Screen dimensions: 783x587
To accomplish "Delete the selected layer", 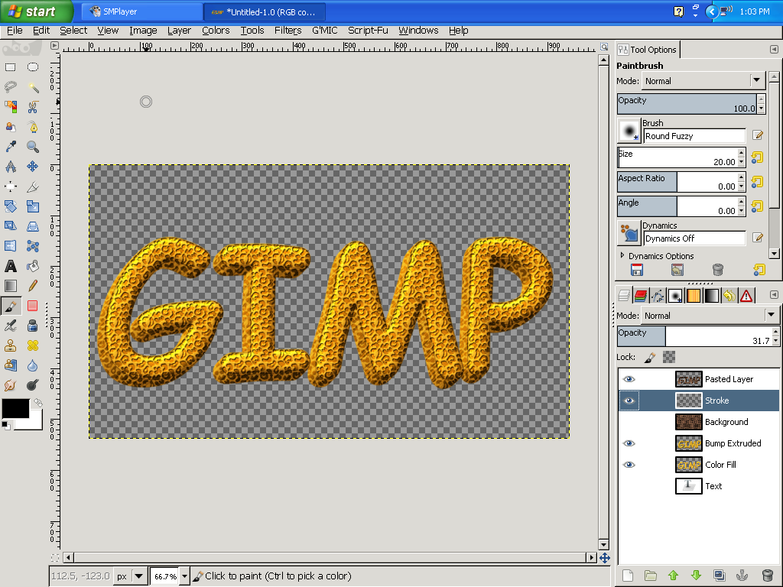I will coord(768,576).
